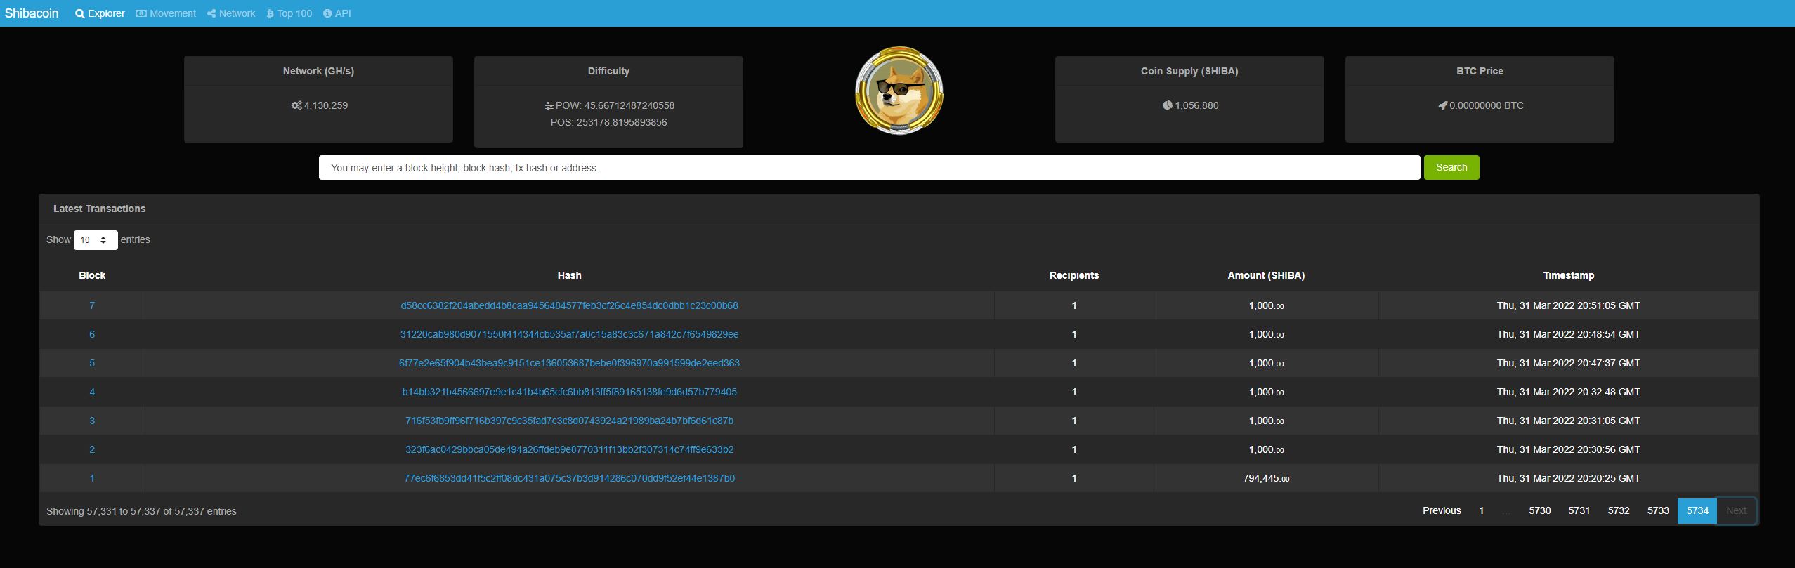Open the API nav item

click(x=337, y=13)
